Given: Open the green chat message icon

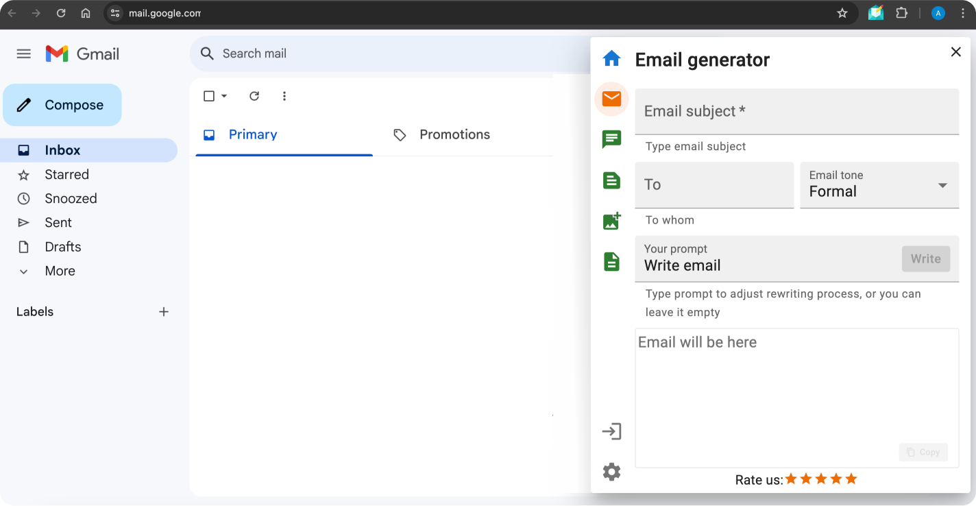Looking at the screenshot, I should (611, 140).
